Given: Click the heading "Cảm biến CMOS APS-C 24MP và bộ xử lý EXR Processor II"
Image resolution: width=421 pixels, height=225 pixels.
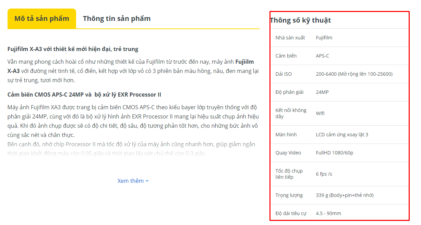Looking at the screenshot, I should click(84, 95).
